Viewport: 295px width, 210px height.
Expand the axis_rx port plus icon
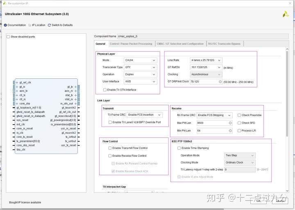point(75,91)
